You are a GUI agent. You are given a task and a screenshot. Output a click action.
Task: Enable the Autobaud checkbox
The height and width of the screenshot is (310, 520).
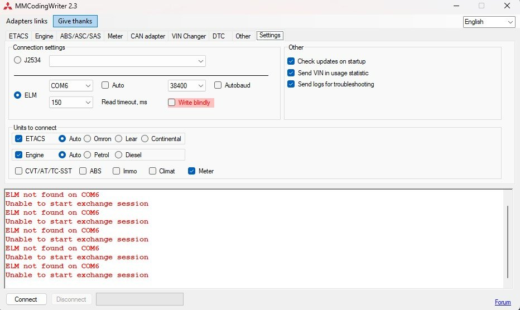tap(218, 85)
